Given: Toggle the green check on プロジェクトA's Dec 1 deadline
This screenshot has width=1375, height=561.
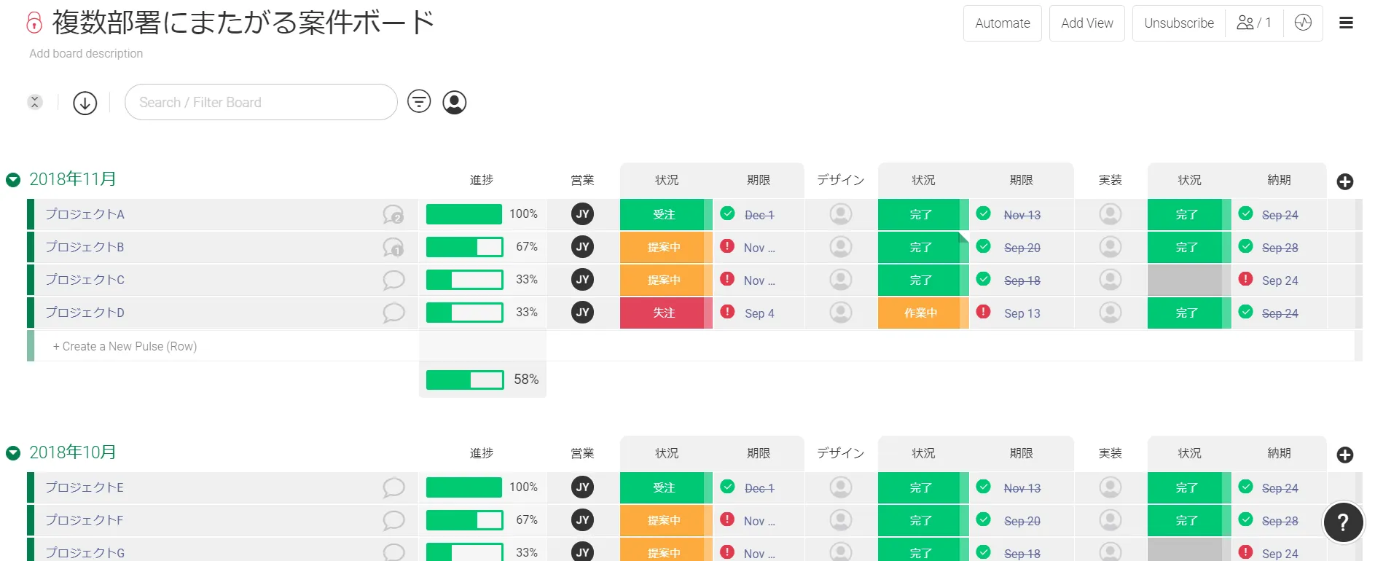Looking at the screenshot, I should 727,213.
